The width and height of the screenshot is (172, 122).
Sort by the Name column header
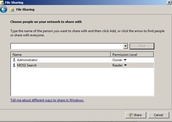(x=61, y=54)
